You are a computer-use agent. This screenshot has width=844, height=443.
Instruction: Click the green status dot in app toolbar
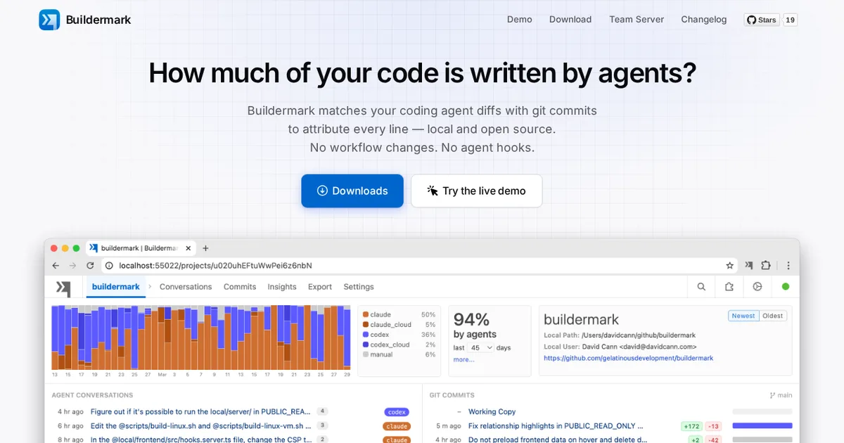click(786, 287)
